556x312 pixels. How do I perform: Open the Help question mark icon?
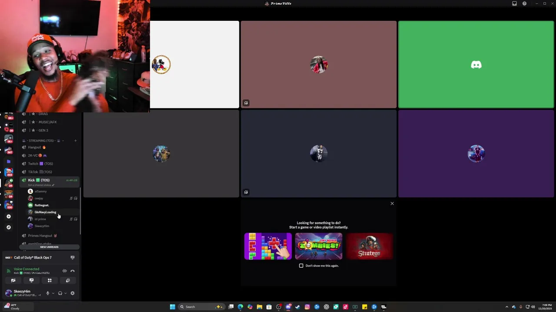click(x=524, y=3)
